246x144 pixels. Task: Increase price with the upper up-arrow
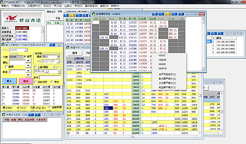tap(28, 61)
